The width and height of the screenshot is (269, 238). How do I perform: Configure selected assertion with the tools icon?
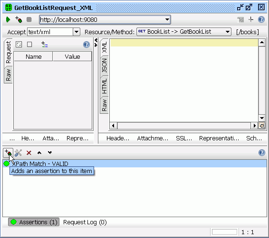[18, 153]
